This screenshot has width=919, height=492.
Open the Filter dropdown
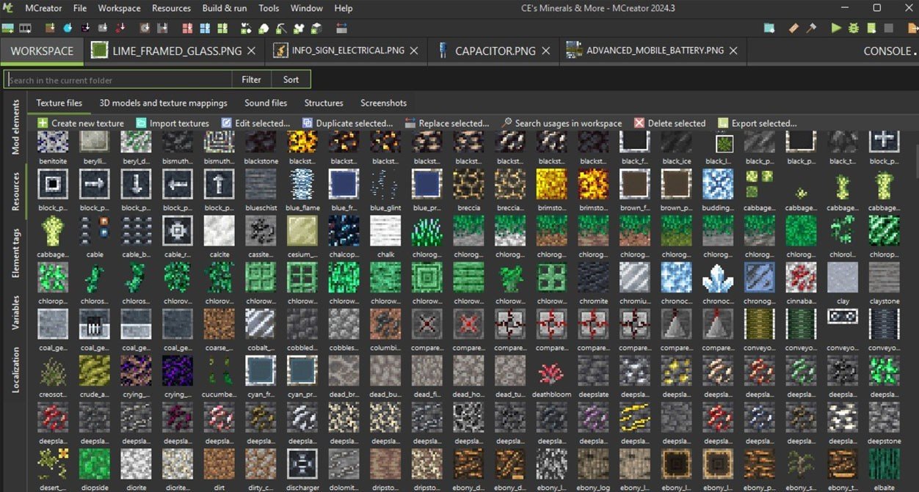pyautogui.click(x=252, y=79)
